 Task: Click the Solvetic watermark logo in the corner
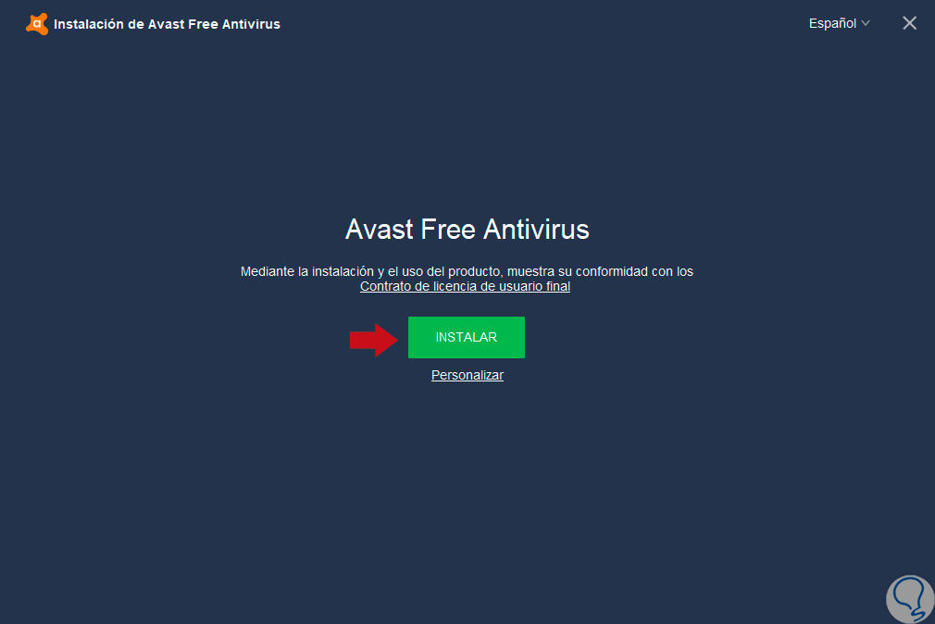tap(910, 600)
